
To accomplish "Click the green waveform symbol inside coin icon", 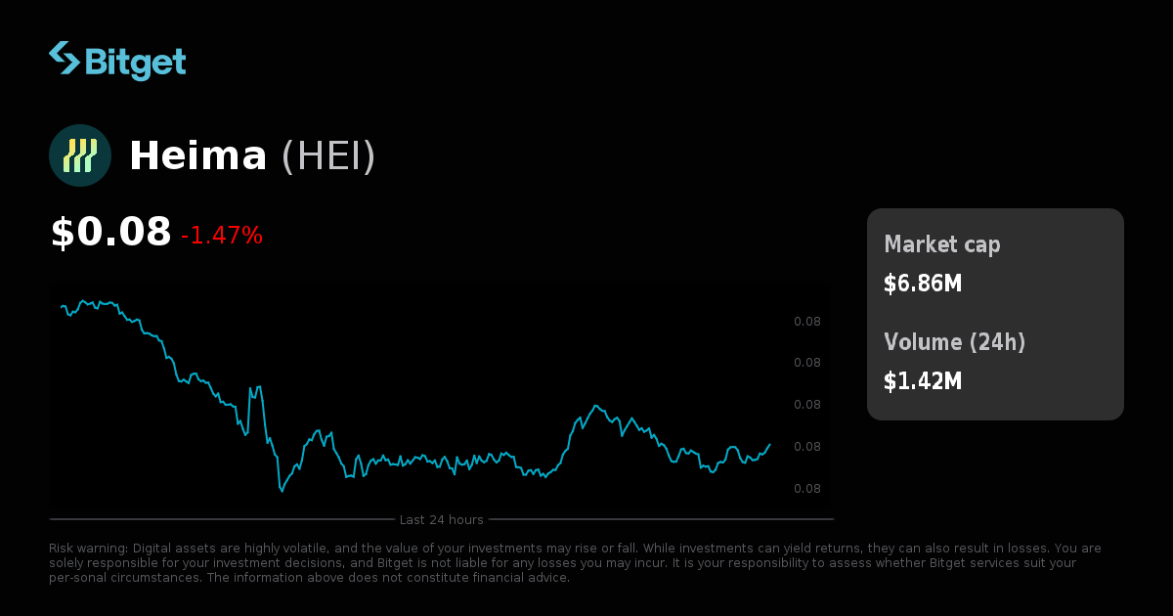I will coord(80,154).
